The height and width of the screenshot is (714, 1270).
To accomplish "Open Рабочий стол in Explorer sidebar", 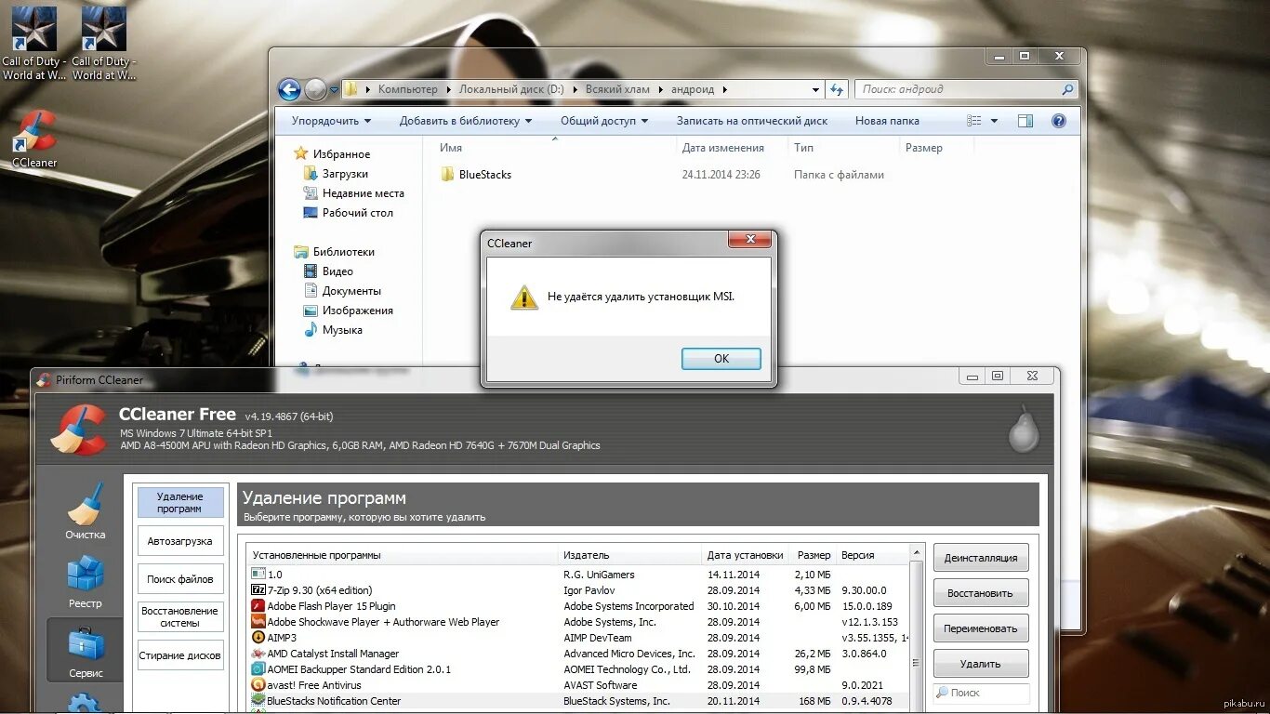I will (x=349, y=213).
